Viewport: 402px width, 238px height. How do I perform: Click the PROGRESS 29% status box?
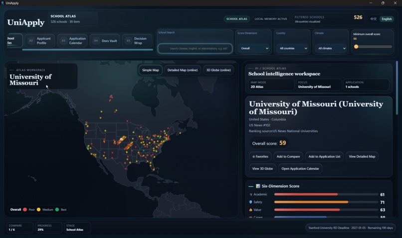pos(48,228)
